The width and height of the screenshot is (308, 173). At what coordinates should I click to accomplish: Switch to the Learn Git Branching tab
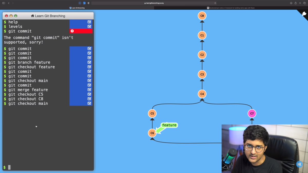click(x=77, y=8)
